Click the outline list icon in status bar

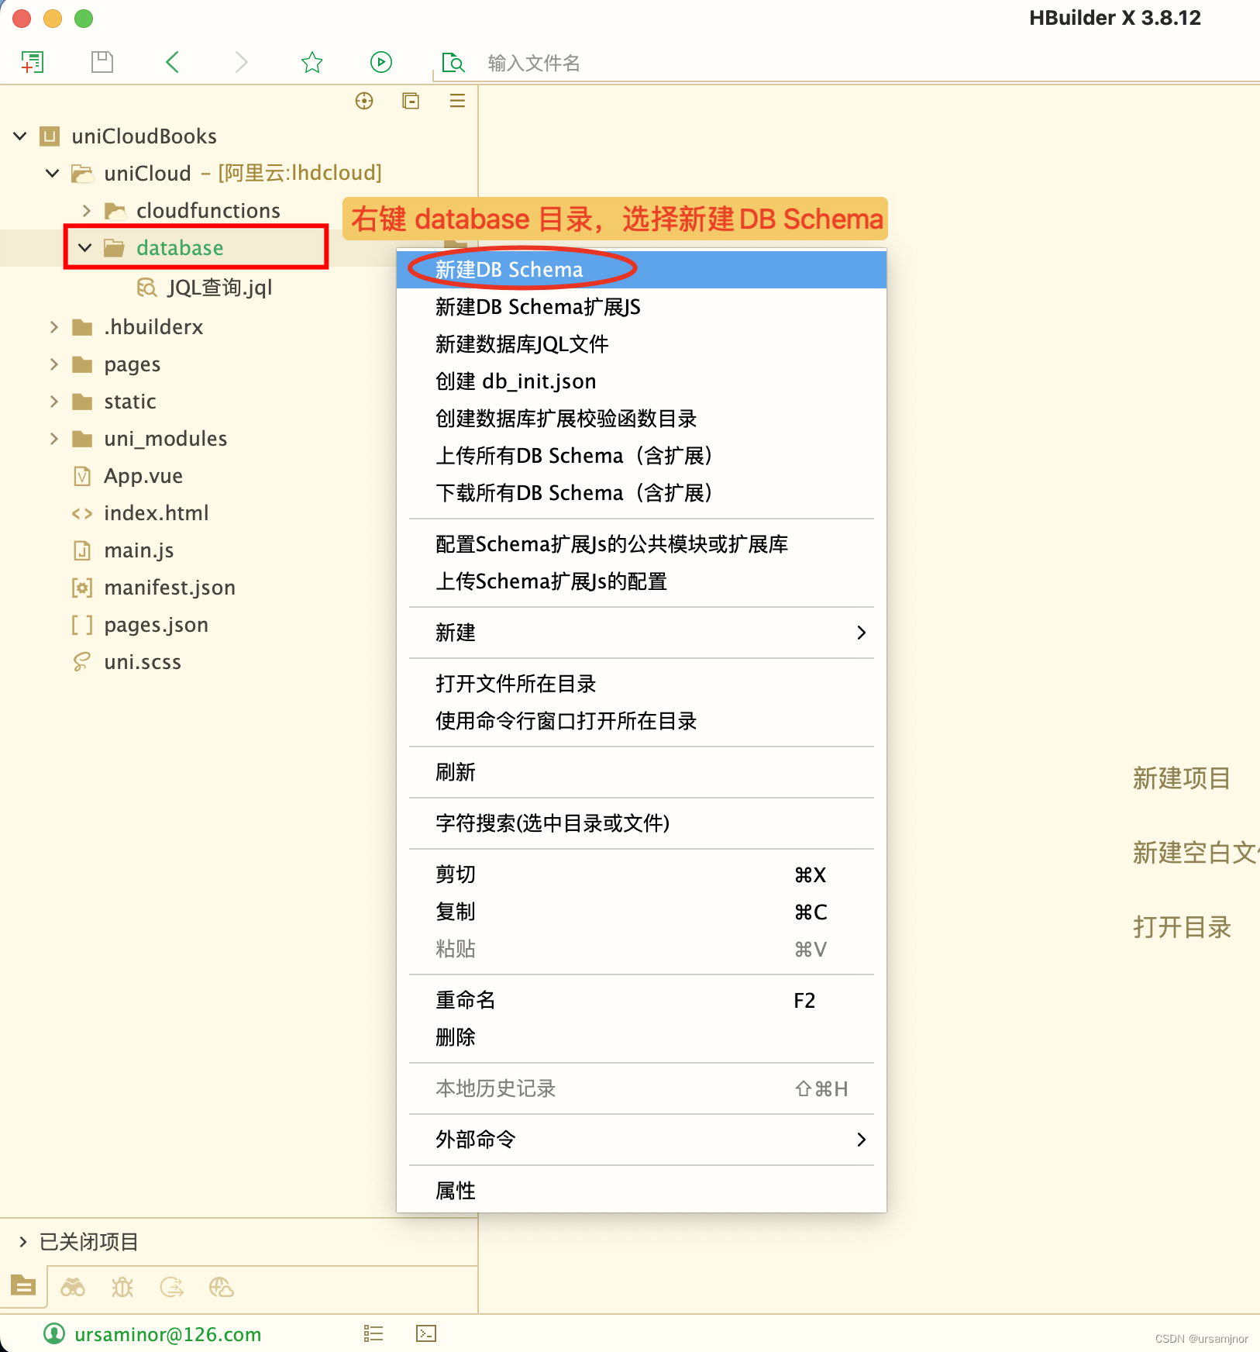[x=374, y=1333]
